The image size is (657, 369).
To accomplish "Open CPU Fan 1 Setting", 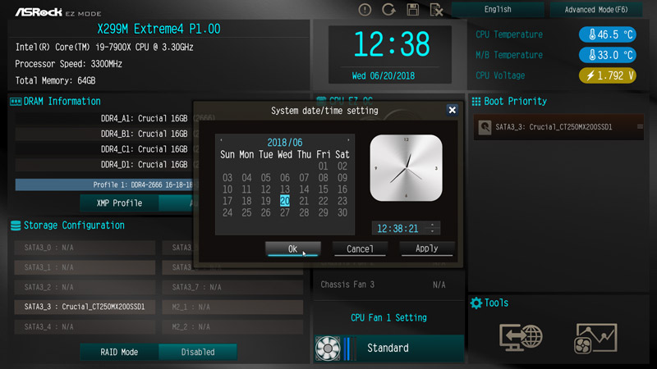I will coord(388,317).
